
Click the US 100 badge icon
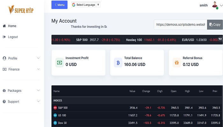tap(55, 115)
